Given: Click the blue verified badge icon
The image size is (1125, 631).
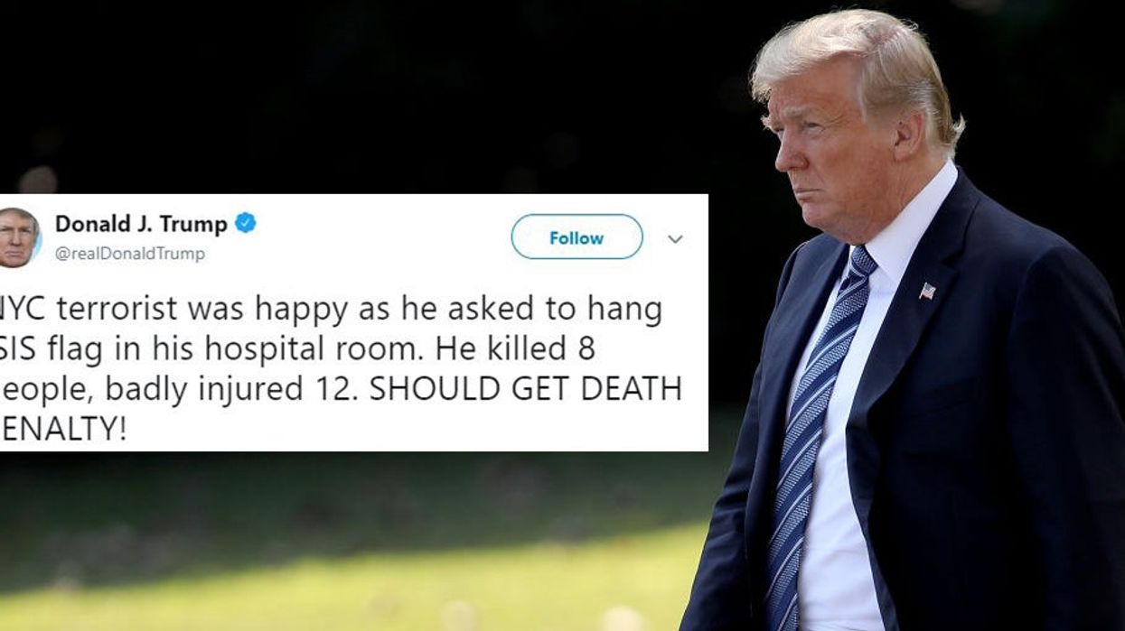Looking at the screenshot, I should point(245,223).
